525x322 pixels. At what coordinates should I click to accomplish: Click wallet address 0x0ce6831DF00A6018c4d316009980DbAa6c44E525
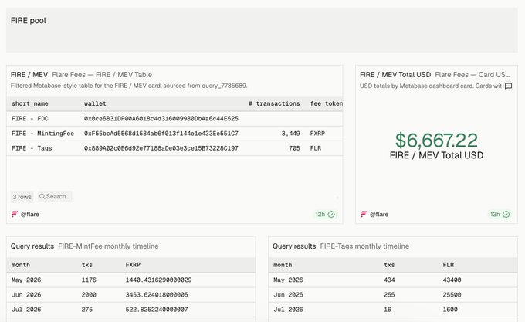point(161,118)
